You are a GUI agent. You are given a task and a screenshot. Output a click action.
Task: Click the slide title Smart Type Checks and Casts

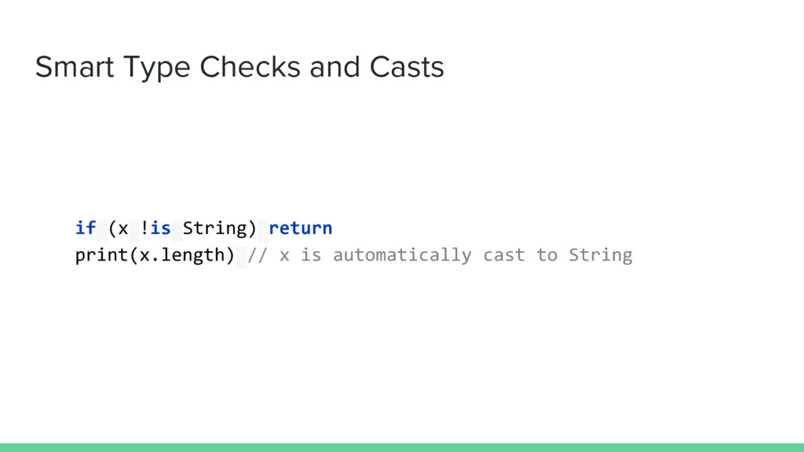click(x=239, y=67)
